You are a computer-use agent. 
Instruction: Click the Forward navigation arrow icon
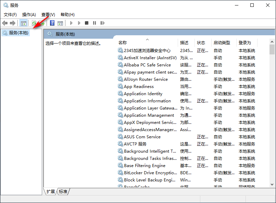point(13,23)
